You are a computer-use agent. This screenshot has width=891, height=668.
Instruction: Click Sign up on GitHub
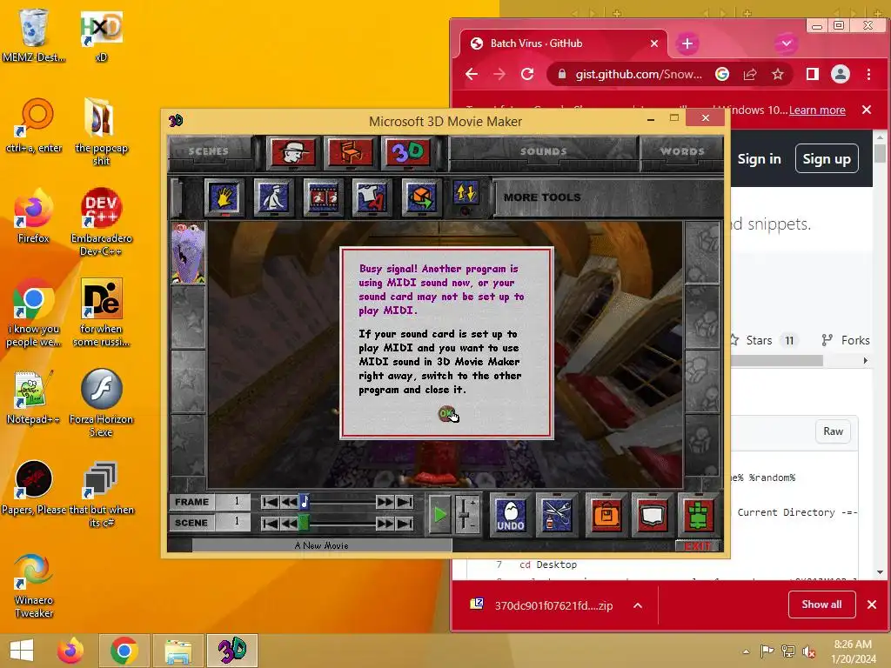pos(827,158)
